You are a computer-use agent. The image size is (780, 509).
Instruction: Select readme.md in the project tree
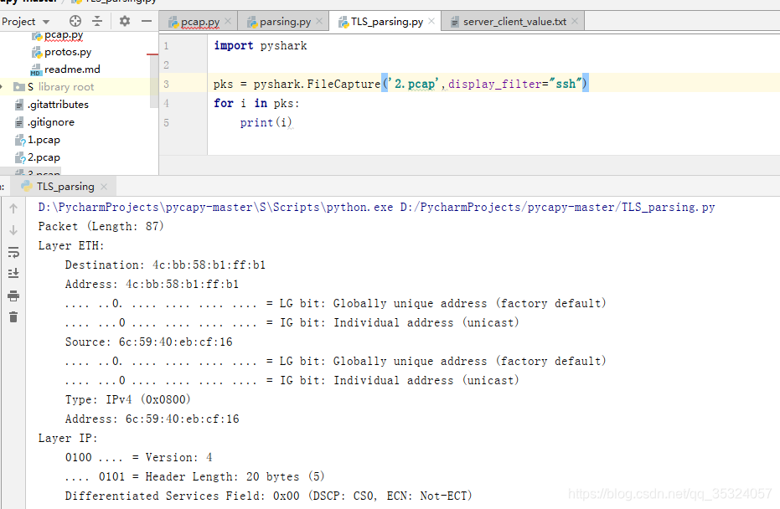click(72, 69)
